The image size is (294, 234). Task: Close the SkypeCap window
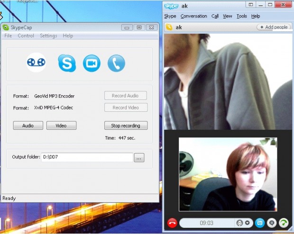tap(151, 27)
